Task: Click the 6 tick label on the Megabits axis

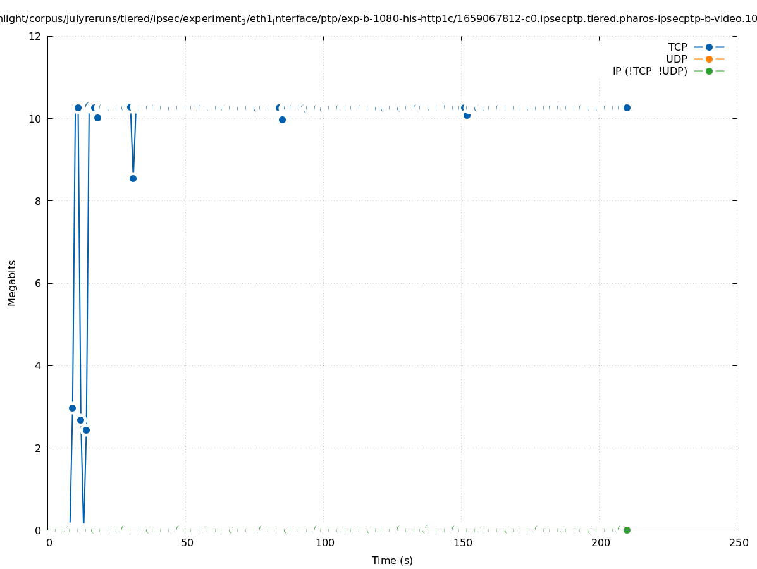Action: pos(39,283)
